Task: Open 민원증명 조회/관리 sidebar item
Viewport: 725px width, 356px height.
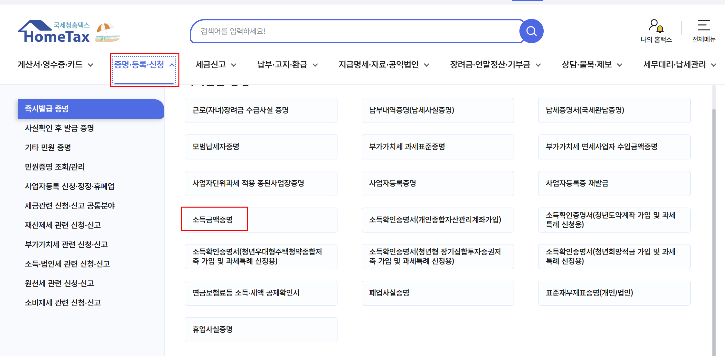Action: click(x=55, y=167)
